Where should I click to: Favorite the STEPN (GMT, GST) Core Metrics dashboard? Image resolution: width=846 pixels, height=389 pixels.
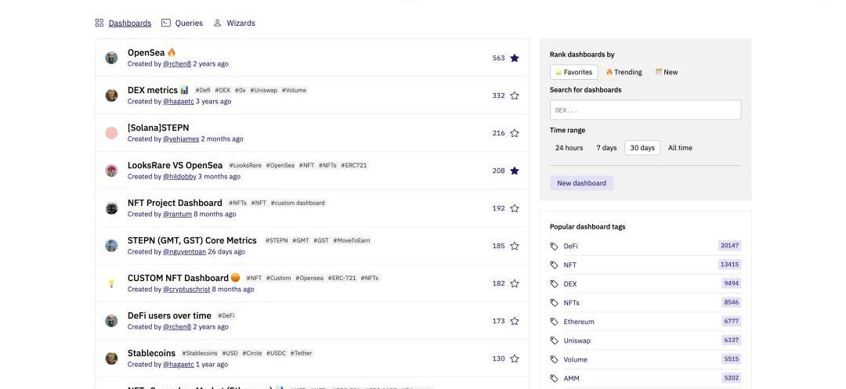pyautogui.click(x=515, y=246)
